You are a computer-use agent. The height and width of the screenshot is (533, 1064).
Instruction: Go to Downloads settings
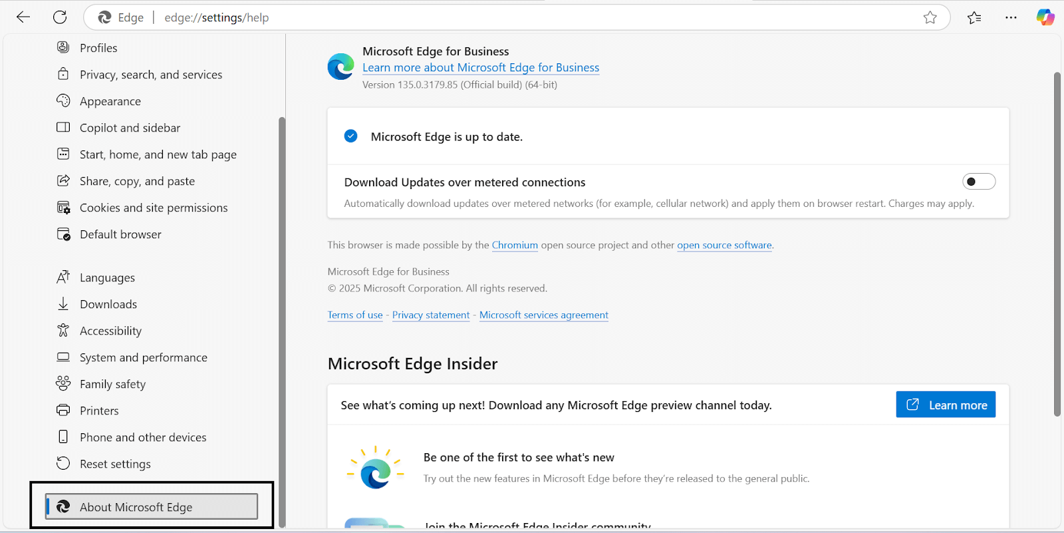click(108, 304)
